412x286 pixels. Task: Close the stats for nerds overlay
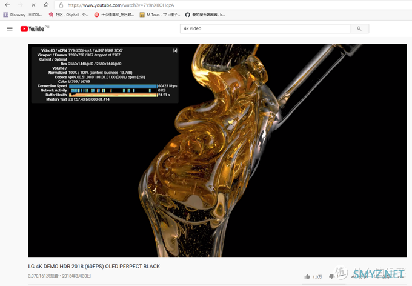(175, 50)
